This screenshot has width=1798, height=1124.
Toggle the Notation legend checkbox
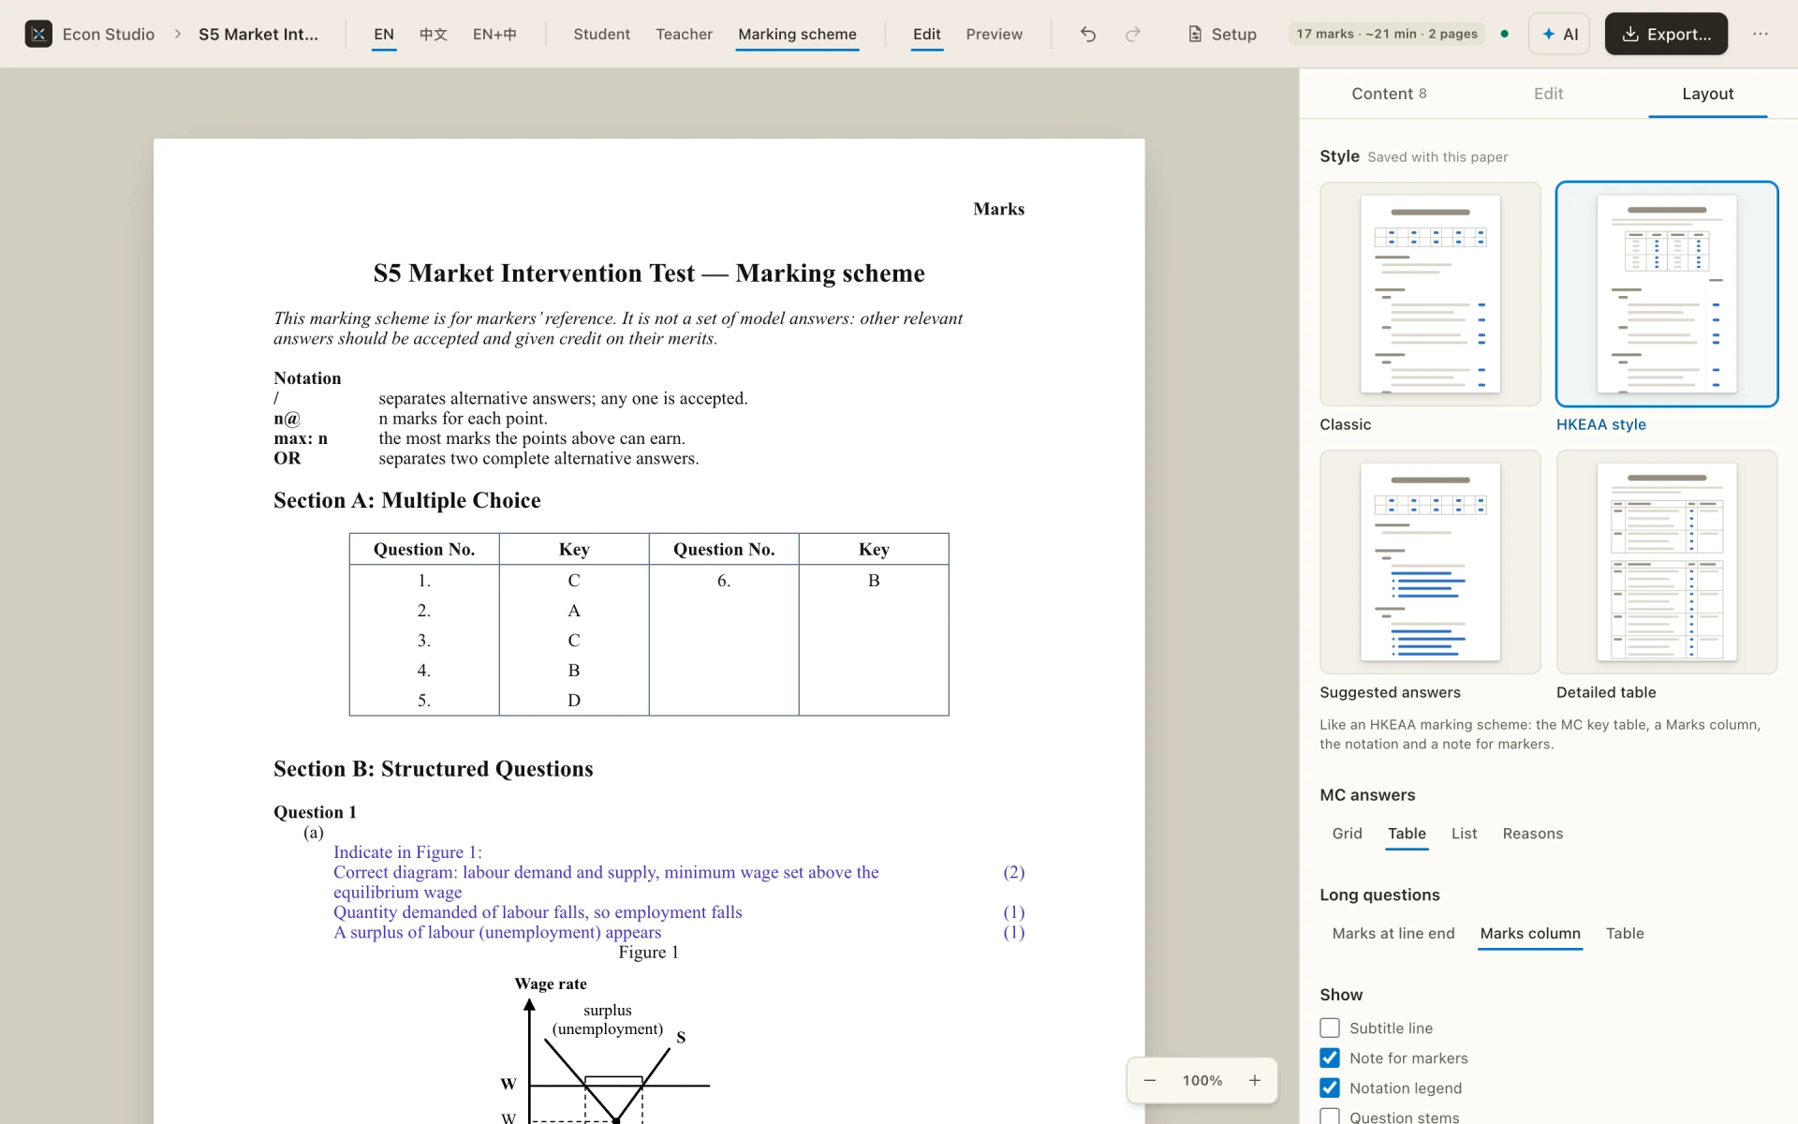point(1330,1087)
